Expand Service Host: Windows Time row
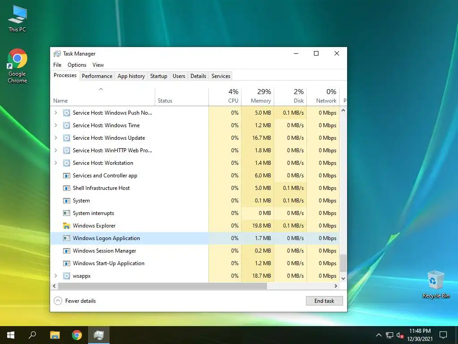Viewport: 458px width, 344px height. point(56,125)
